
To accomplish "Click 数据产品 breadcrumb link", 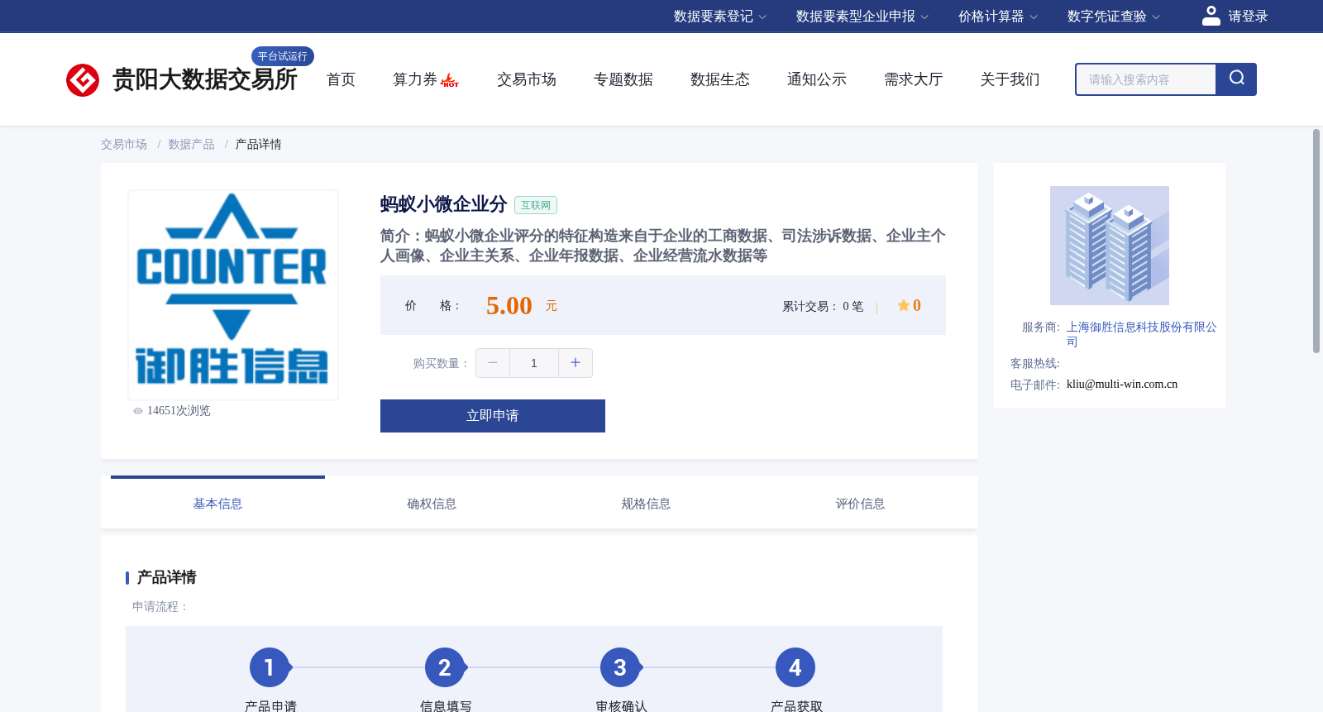I will [192, 145].
